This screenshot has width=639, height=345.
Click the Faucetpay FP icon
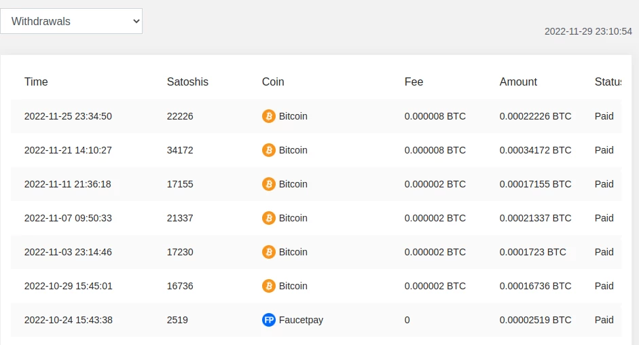269,320
